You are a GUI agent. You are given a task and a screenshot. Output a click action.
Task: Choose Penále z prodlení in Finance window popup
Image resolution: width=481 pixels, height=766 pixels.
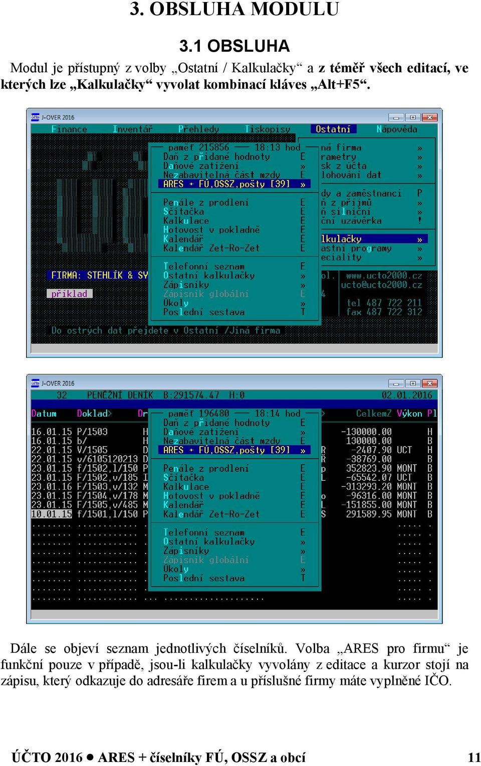tap(206, 203)
